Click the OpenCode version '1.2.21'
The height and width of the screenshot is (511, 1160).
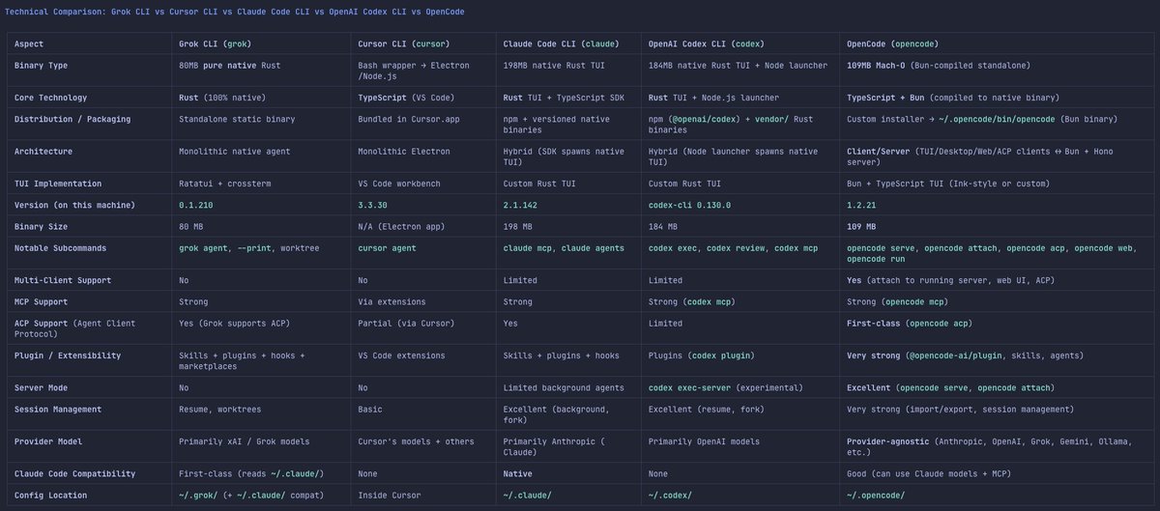pos(863,205)
